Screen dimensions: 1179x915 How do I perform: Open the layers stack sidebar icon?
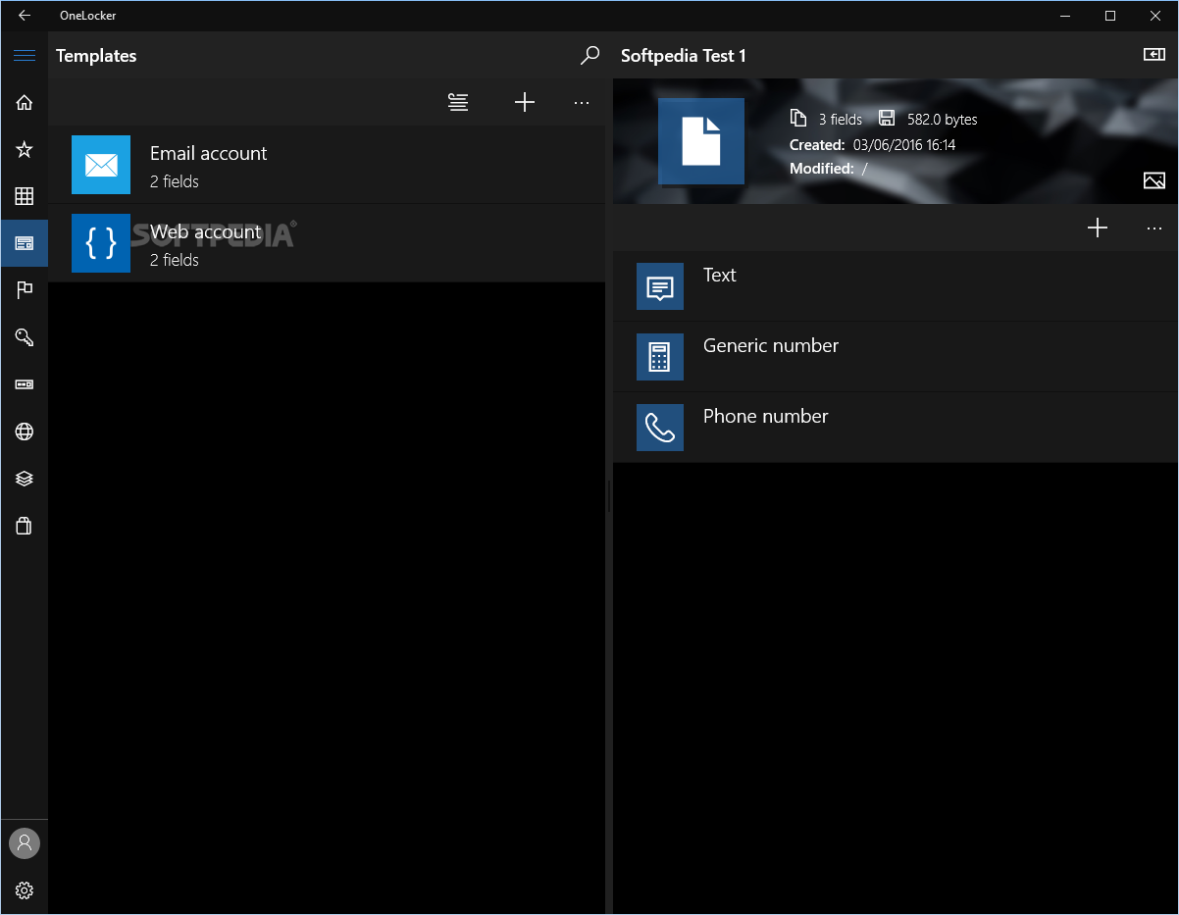[25, 479]
